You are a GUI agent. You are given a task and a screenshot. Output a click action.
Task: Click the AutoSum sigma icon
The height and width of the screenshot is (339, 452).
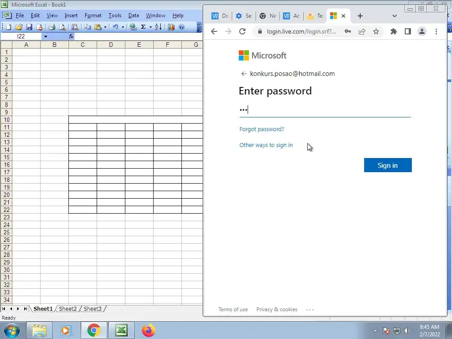click(143, 27)
